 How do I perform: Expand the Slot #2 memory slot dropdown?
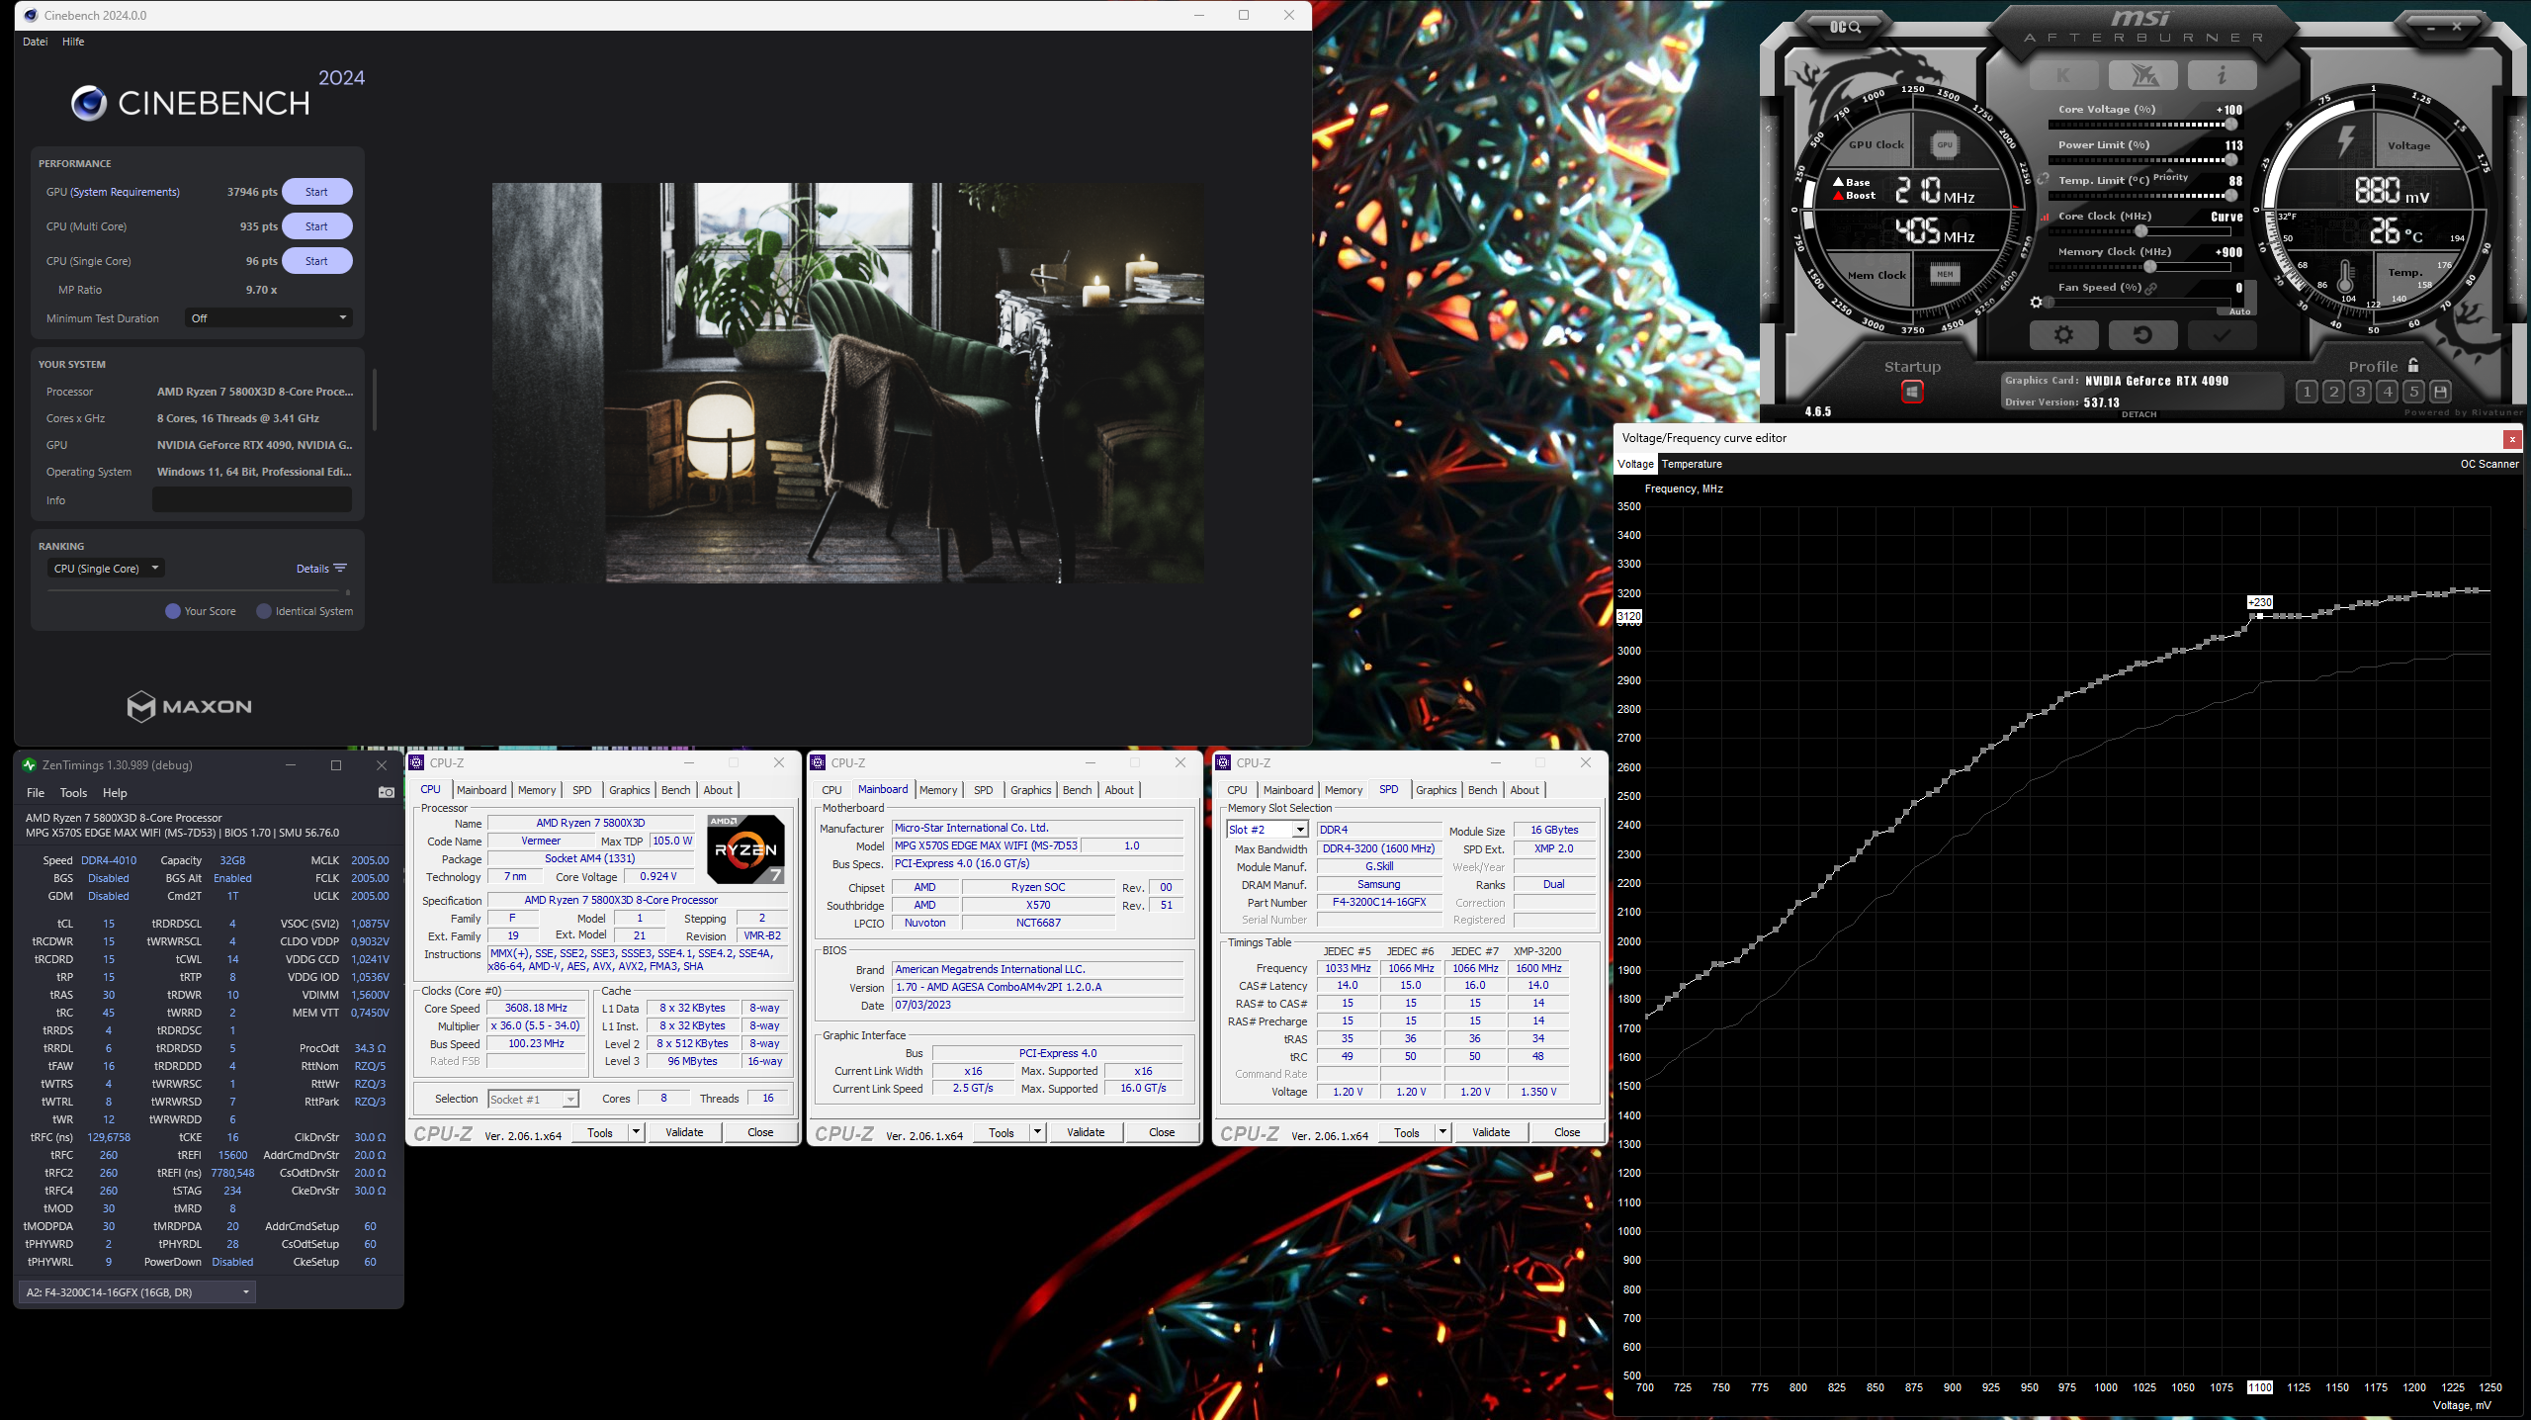click(1300, 830)
